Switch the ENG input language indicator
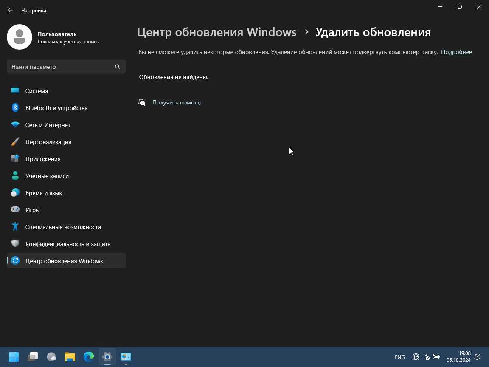The image size is (489, 367). coord(399,357)
